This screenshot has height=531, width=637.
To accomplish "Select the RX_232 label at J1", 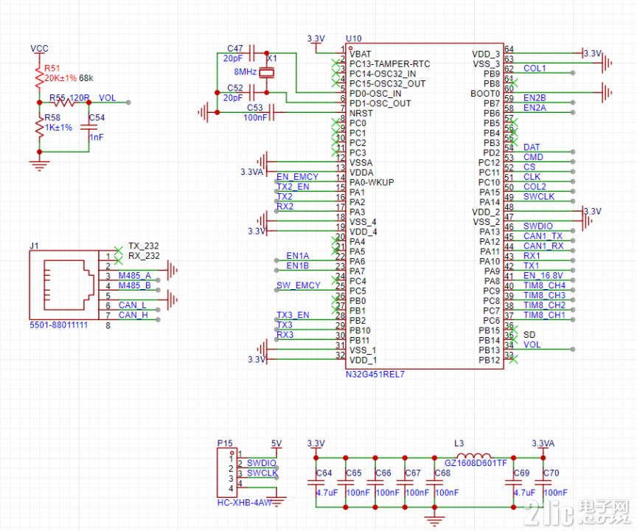I will pos(144,256).
